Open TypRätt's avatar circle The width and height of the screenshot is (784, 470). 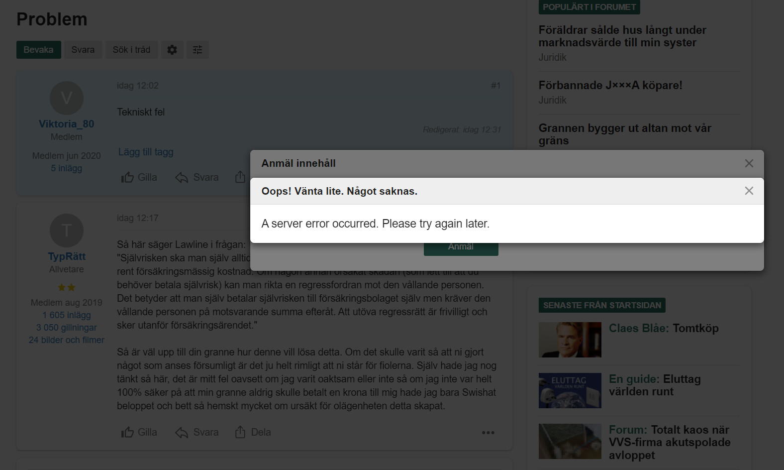pyautogui.click(x=67, y=231)
